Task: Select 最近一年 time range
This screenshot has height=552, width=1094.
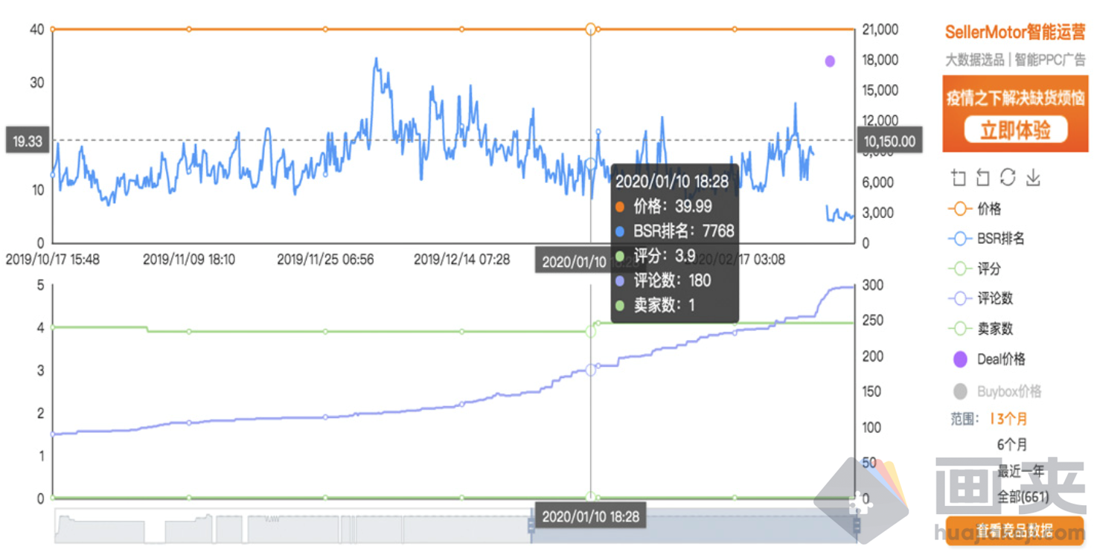Action: [x=1020, y=472]
